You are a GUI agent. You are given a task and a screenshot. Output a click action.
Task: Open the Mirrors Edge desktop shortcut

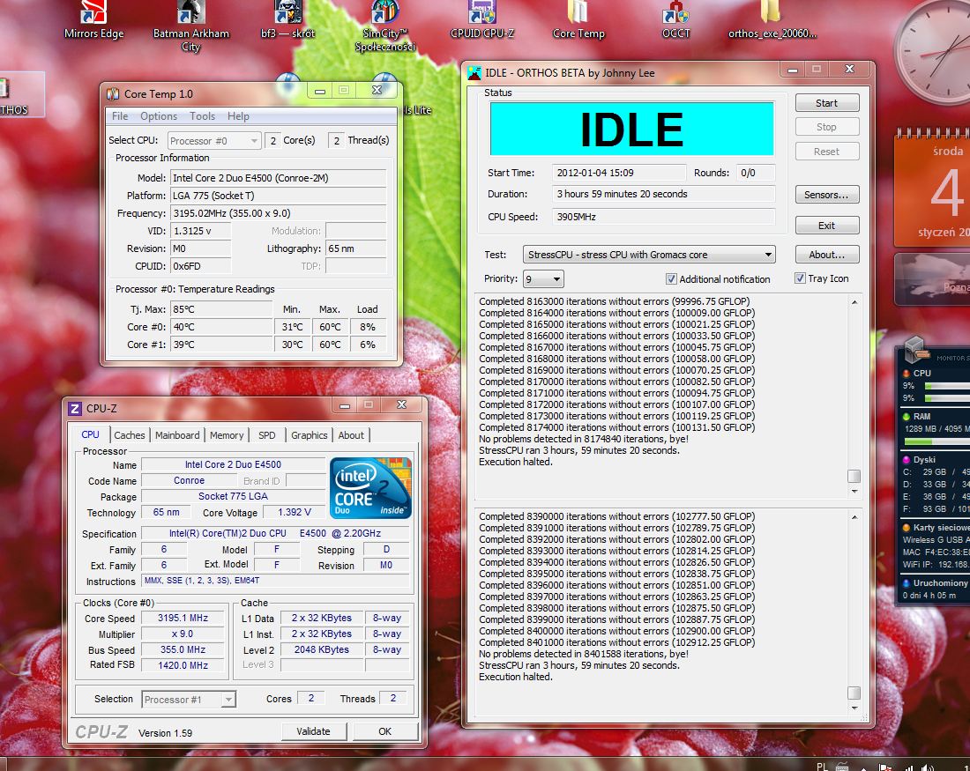click(93, 19)
